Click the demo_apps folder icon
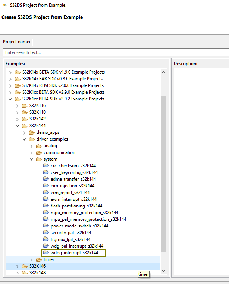Screen dimensions: 229x284 click(32, 133)
